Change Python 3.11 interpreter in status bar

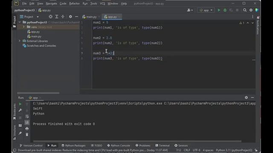coord(234,150)
